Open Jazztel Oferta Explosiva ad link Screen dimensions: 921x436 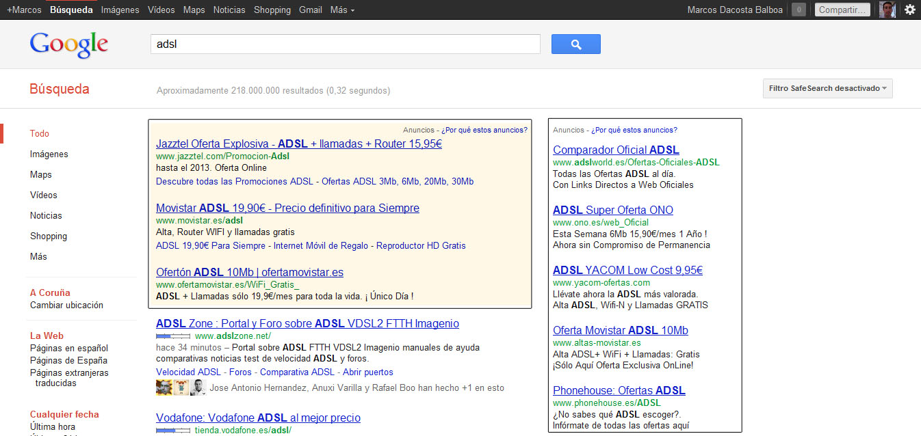299,144
